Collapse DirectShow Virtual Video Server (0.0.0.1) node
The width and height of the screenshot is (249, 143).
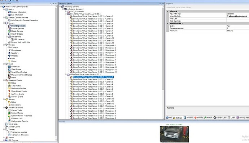pyautogui.click(x=66, y=14)
